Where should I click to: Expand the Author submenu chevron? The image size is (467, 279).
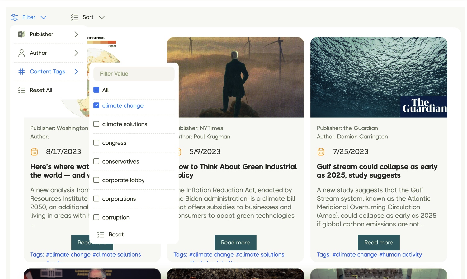76,53
